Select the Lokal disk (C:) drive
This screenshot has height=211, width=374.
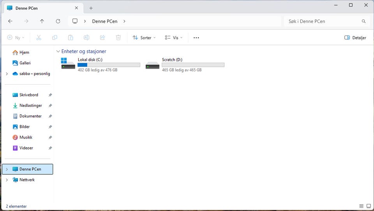tap(101, 64)
